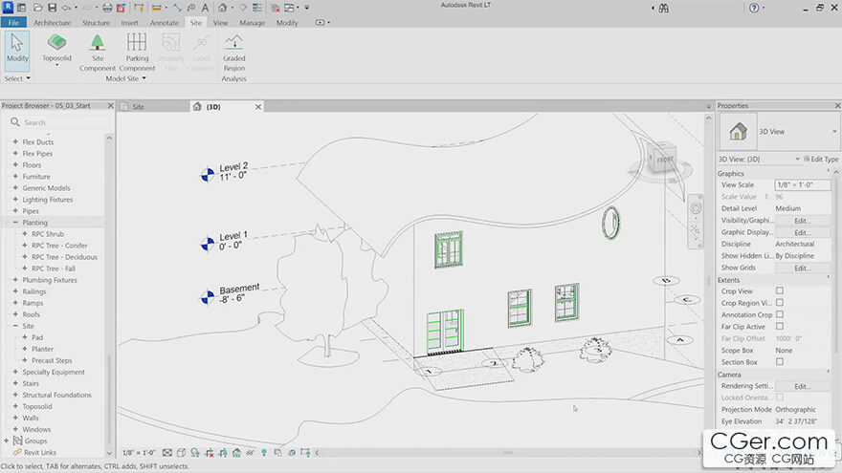Viewport: 842px width, 473px height.
Task: Select RPC Tree - Deciduous in browser
Action: [x=64, y=257]
